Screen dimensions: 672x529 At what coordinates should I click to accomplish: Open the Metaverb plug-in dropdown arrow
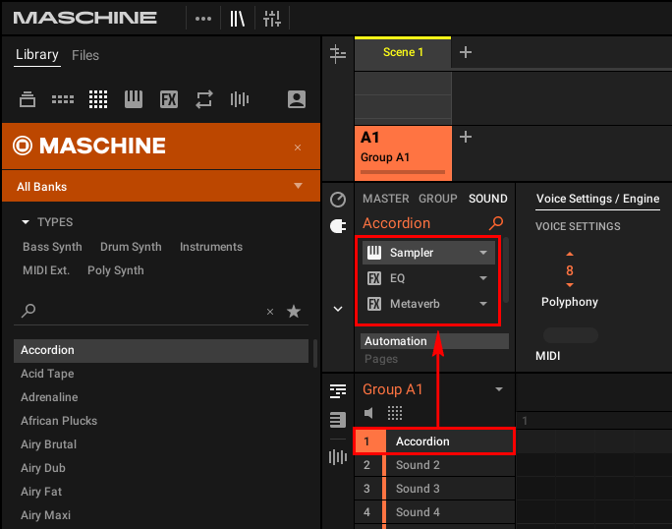tap(483, 304)
